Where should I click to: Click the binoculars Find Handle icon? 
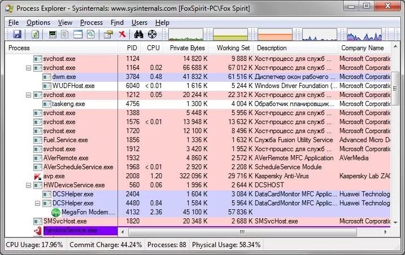click(x=139, y=34)
